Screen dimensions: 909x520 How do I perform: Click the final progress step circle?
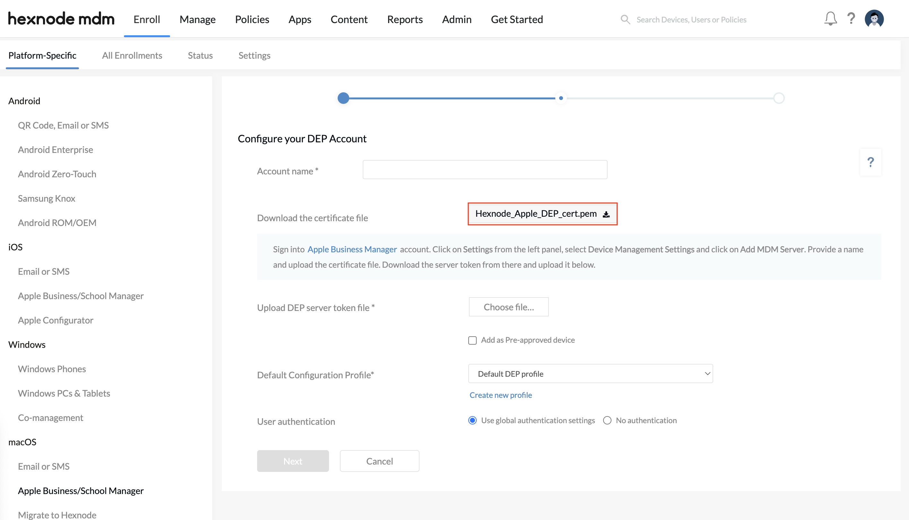click(x=779, y=98)
